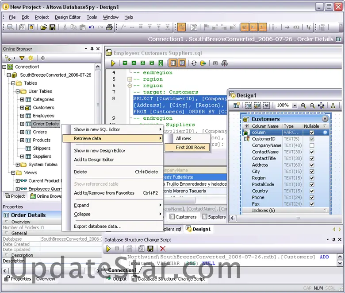Zoom in using the Design1 magnifier plus
Viewport: 345px width, 293px height.
(303, 105)
